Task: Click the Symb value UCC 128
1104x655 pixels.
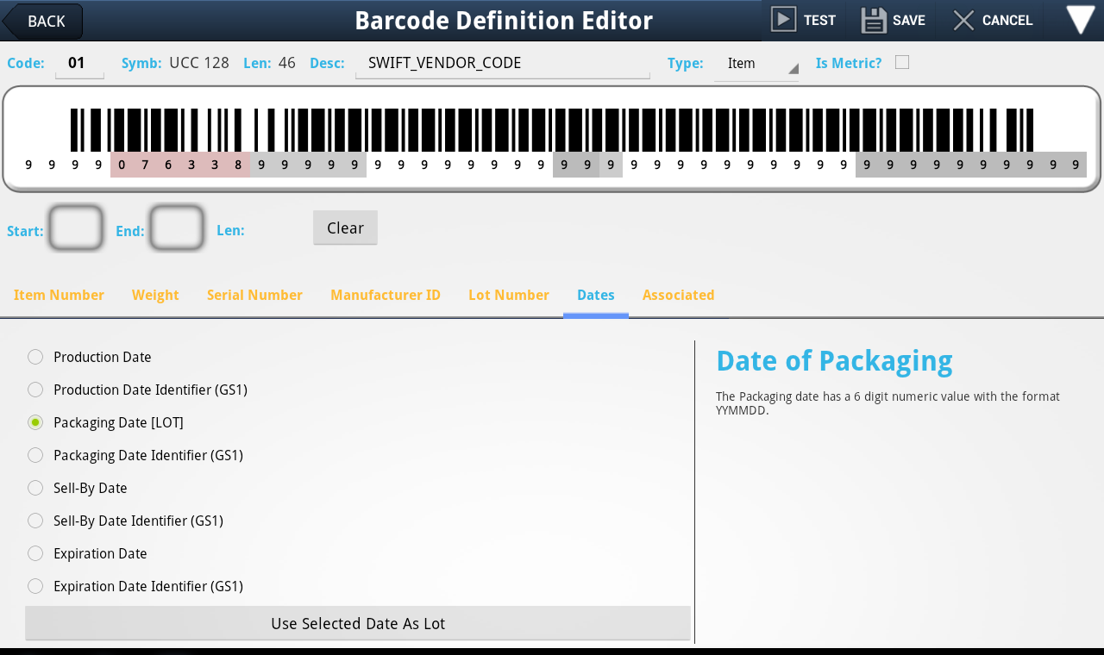Action: pyautogui.click(x=199, y=63)
